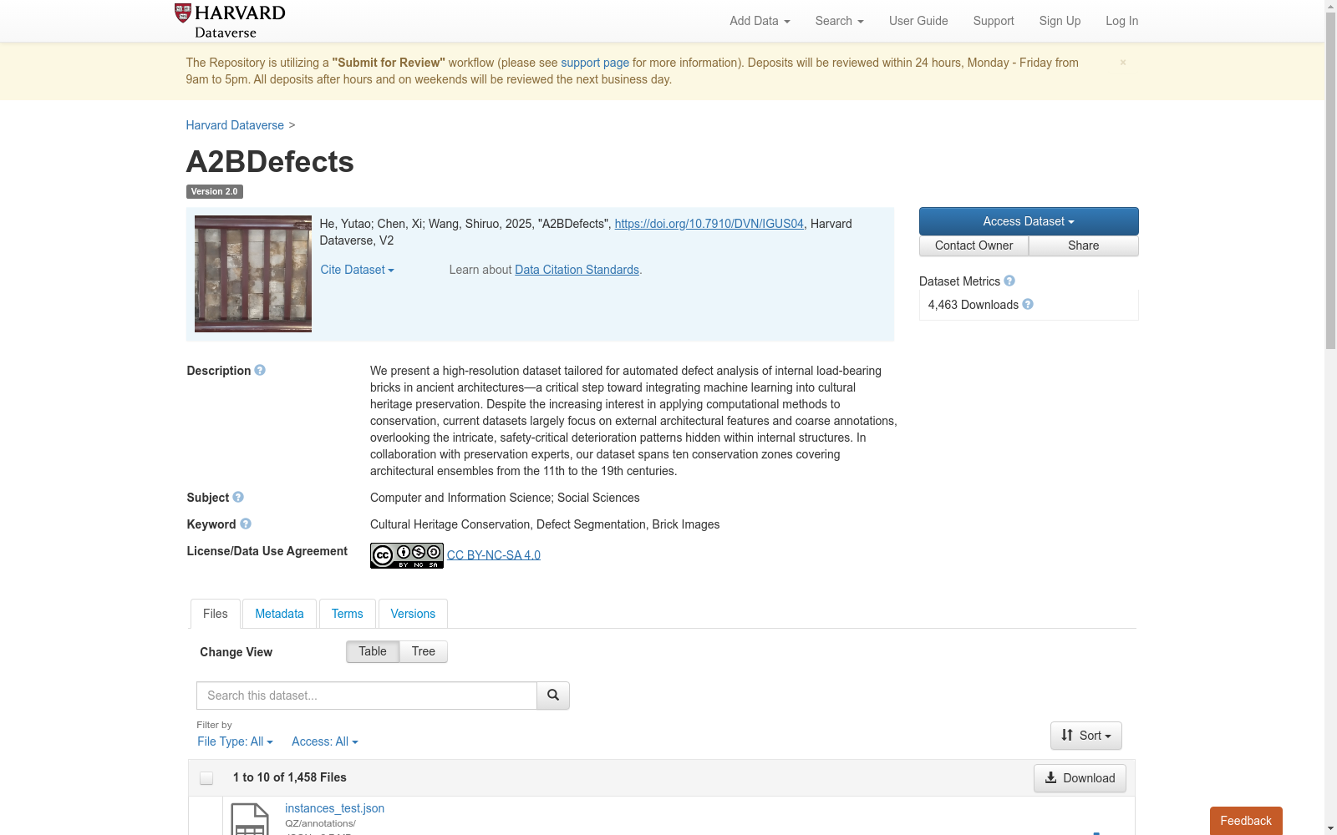1337x835 pixels.
Task: Open the CC BY-NC-SA 4.0 license link
Action: (494, 555)
